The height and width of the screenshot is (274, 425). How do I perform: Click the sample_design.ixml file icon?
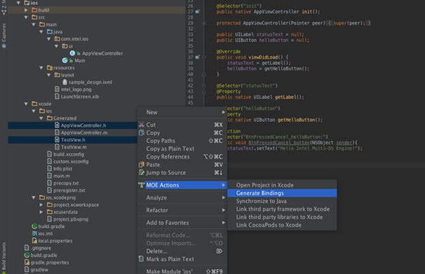(65, 82)
